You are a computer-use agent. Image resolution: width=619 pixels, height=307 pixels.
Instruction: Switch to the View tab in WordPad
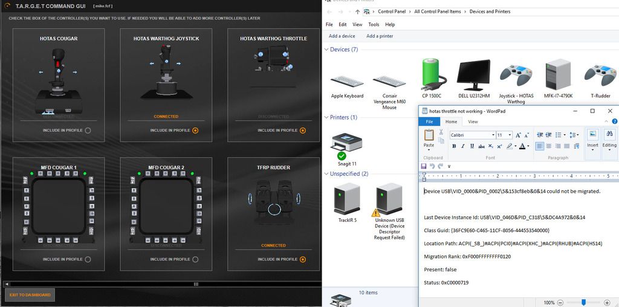tap(473, 121)
